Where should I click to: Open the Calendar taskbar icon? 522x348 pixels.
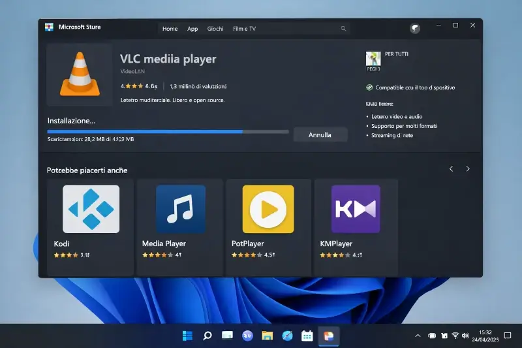pos(307,336)
